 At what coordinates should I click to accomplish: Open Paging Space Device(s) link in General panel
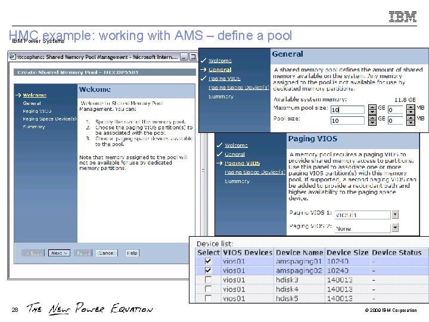point(239,88)
